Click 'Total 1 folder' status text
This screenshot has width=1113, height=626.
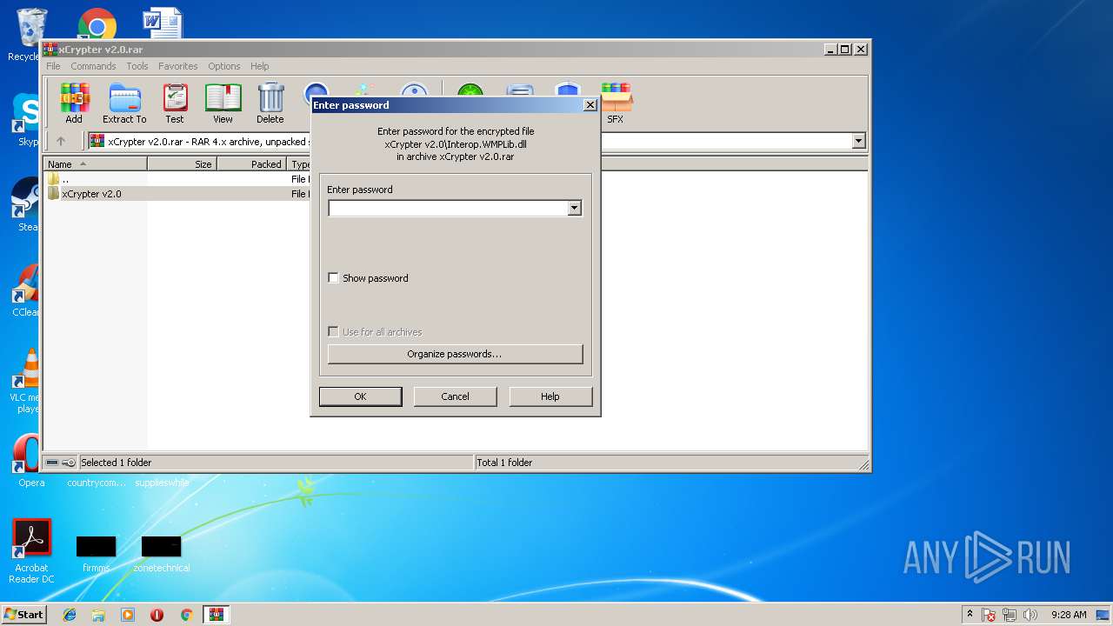click(504, 463)
